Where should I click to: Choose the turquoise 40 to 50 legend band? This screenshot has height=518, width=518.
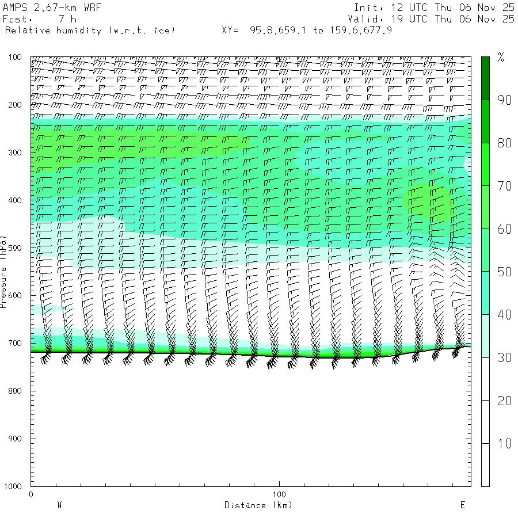[x=485, y=293]
